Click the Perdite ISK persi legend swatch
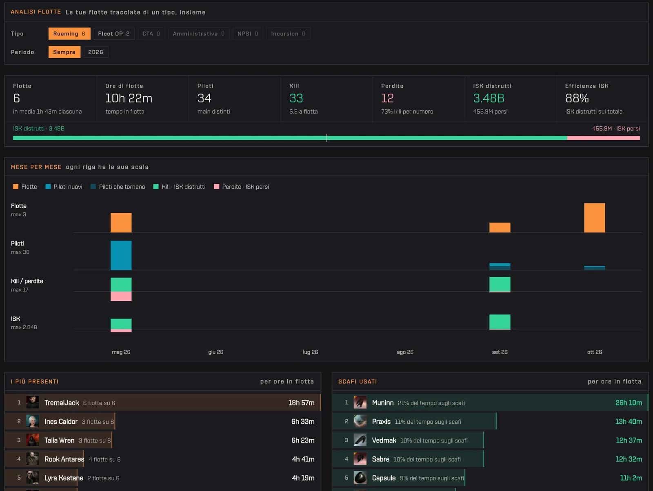This screenshot has height=491, width=653. point(217,187)
